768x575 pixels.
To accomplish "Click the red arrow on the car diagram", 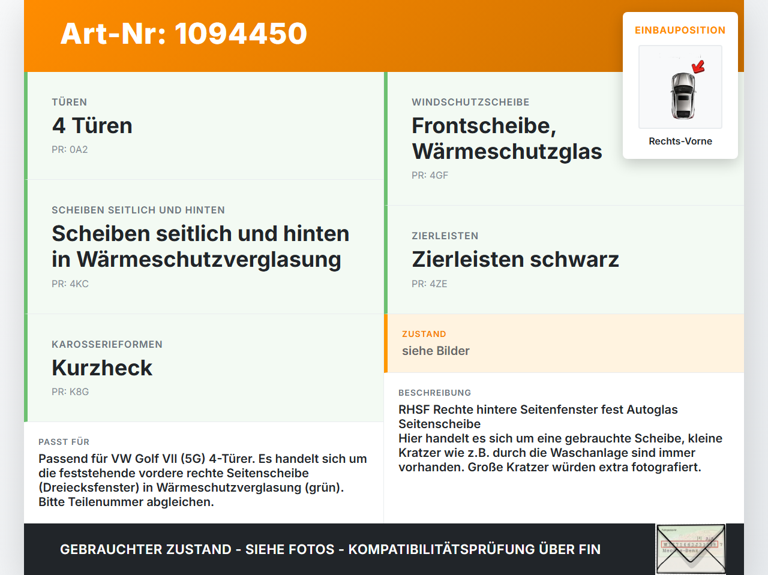I will [x=698, y=67].
